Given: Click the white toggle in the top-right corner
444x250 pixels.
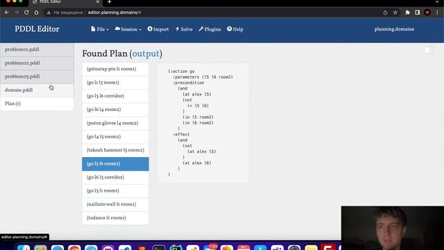Looking at the screenshot, I should 429,50.
